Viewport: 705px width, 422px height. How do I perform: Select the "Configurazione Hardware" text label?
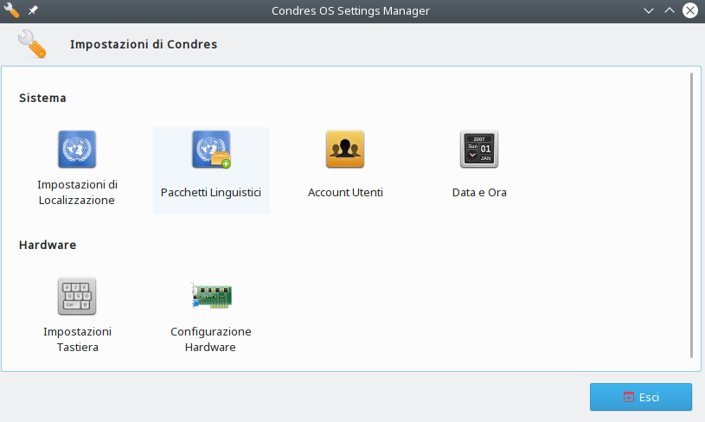pos(211,339)
